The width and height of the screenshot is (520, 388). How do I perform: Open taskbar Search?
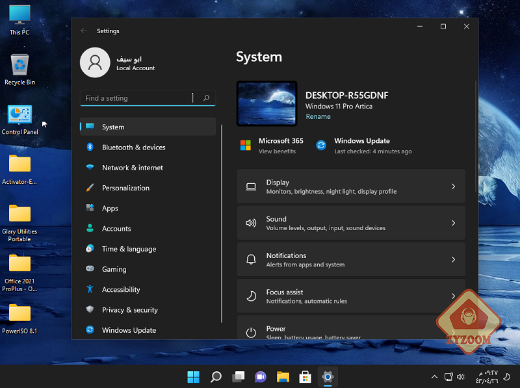tap(216, 377)
